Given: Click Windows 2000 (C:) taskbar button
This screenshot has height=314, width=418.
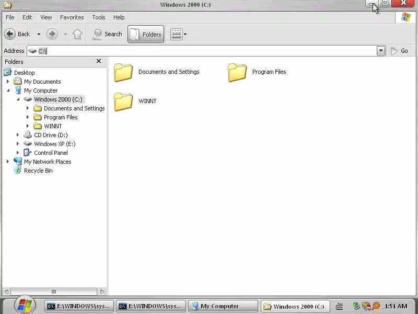Looking at the screenshot, I should point(295,306).
